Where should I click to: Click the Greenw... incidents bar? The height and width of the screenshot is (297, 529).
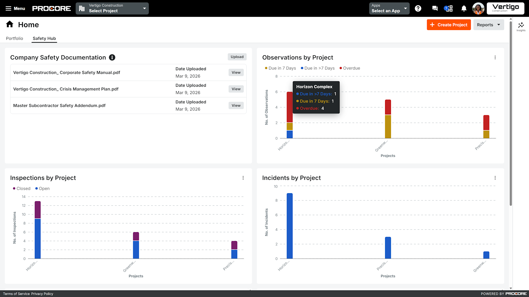[x=486, y=255]
